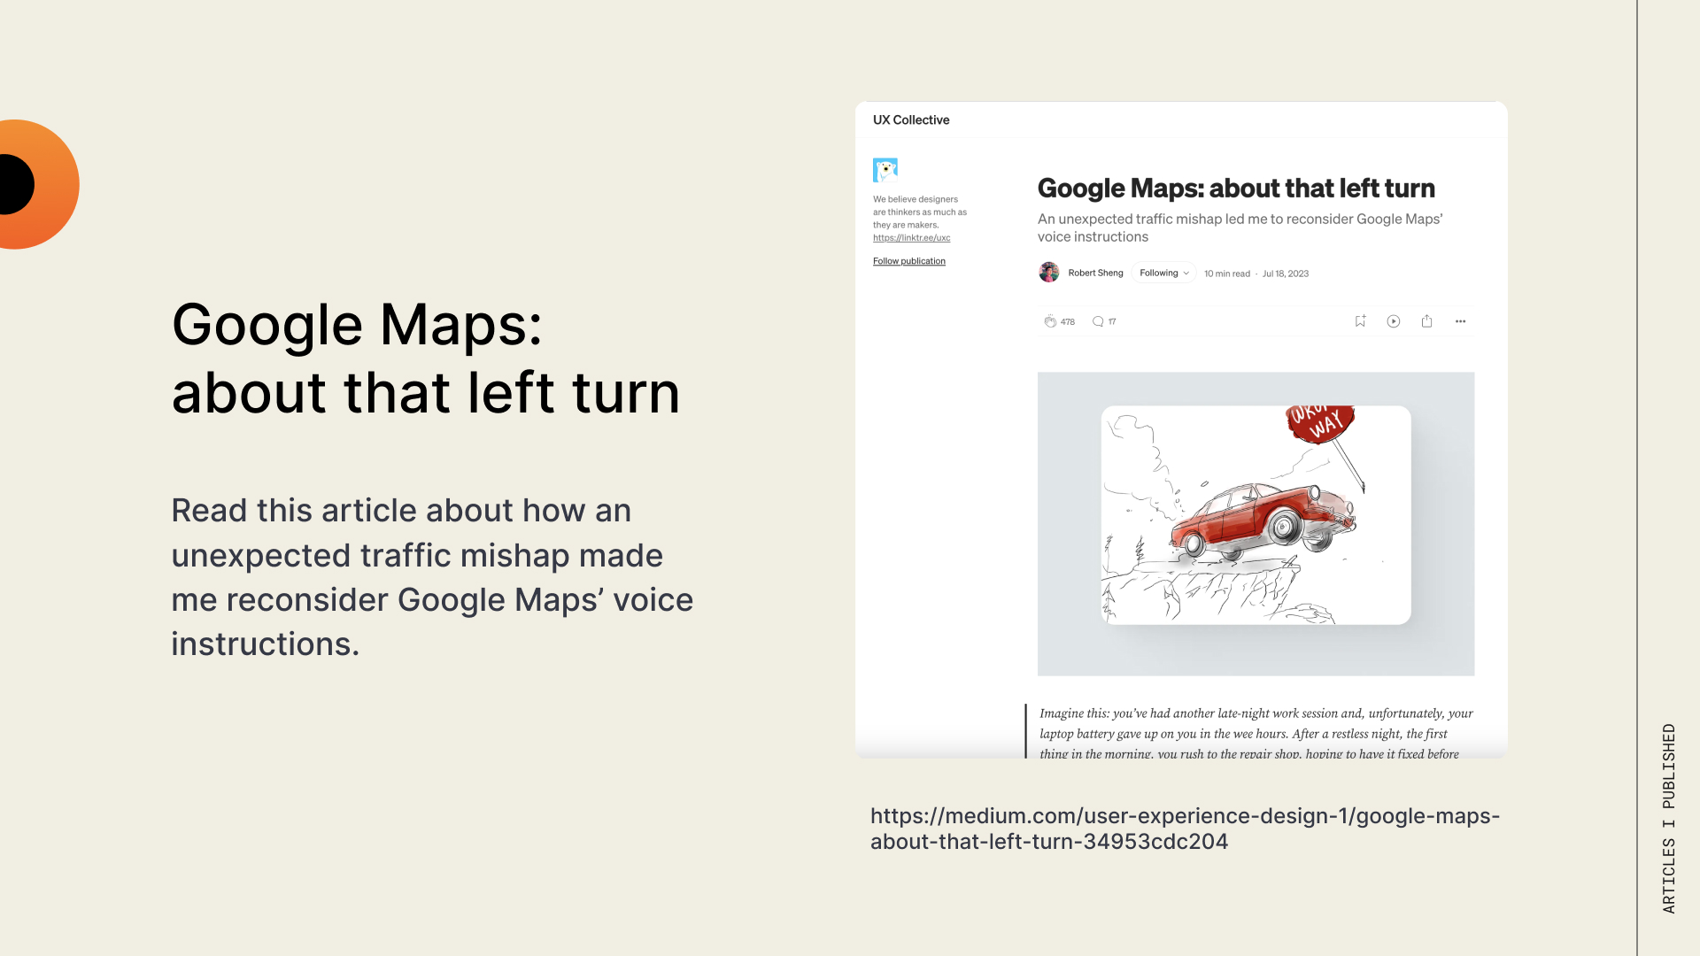Click the UX Collective polar bear logo

[x=885, y=170]
